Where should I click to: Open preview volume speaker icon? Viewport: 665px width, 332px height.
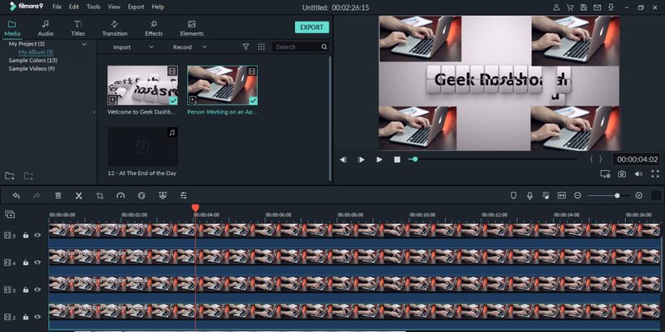click(638, 174)
